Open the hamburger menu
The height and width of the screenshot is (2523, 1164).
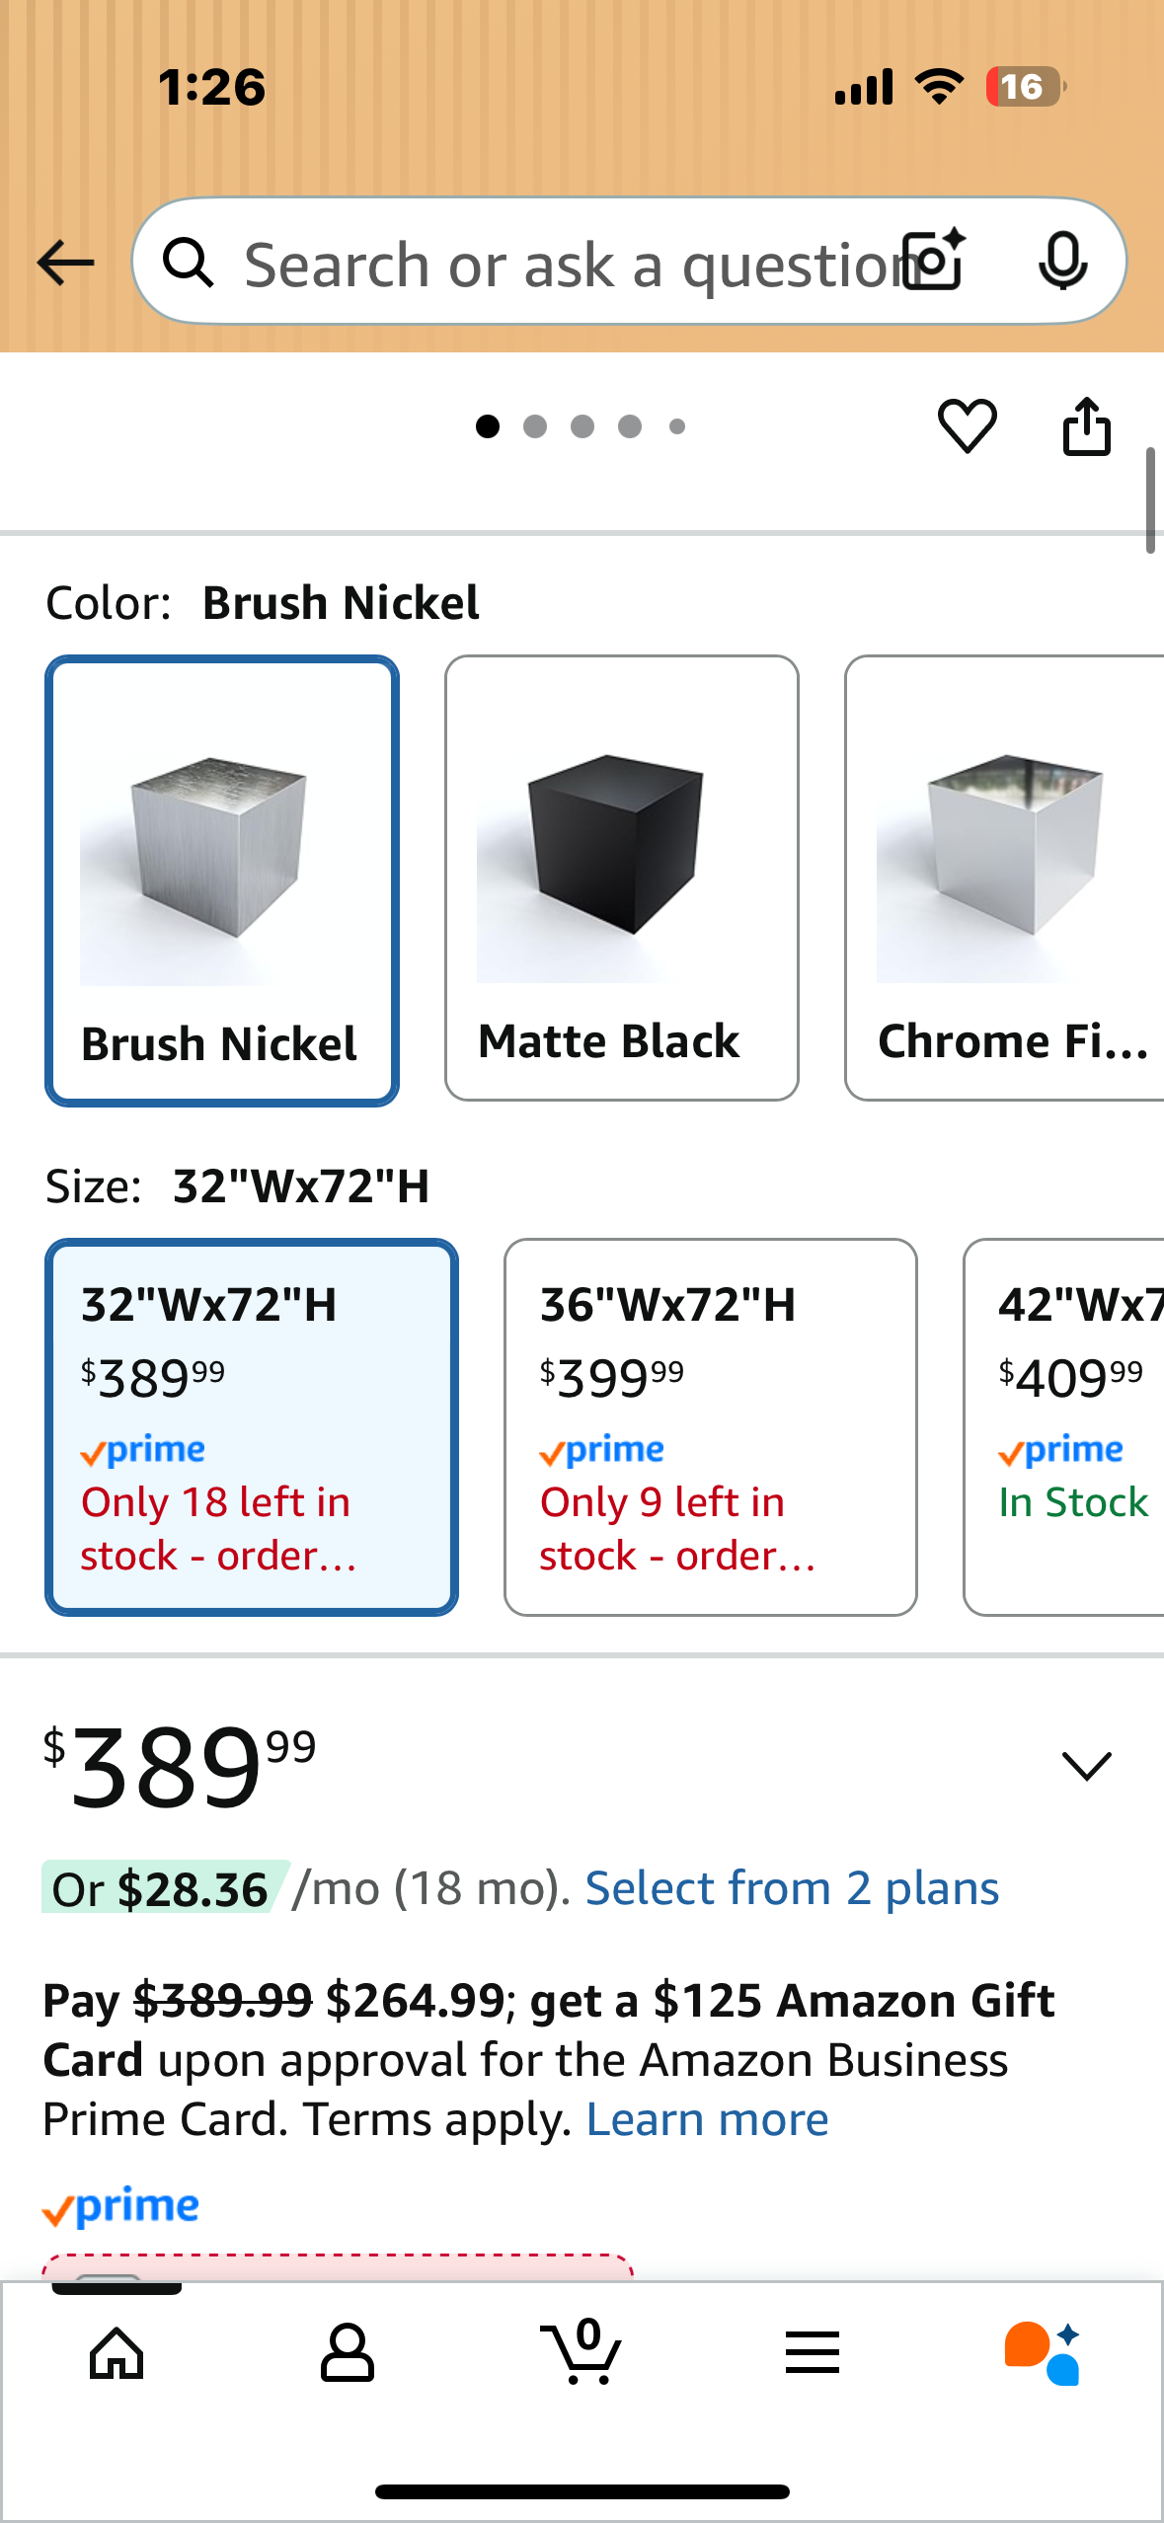click(813, 2353)
